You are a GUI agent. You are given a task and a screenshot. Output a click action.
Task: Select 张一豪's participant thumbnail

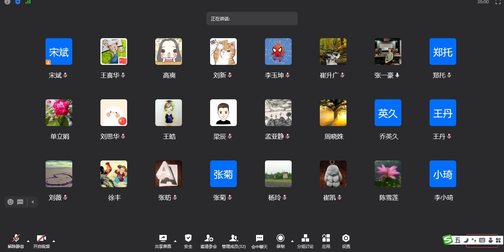pos(388,52)
